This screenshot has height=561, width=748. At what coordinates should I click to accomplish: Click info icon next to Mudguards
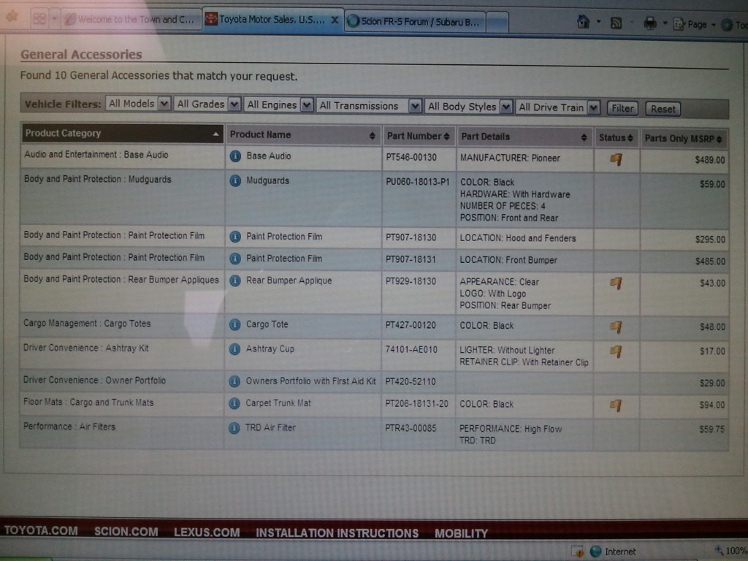point(235,181)
